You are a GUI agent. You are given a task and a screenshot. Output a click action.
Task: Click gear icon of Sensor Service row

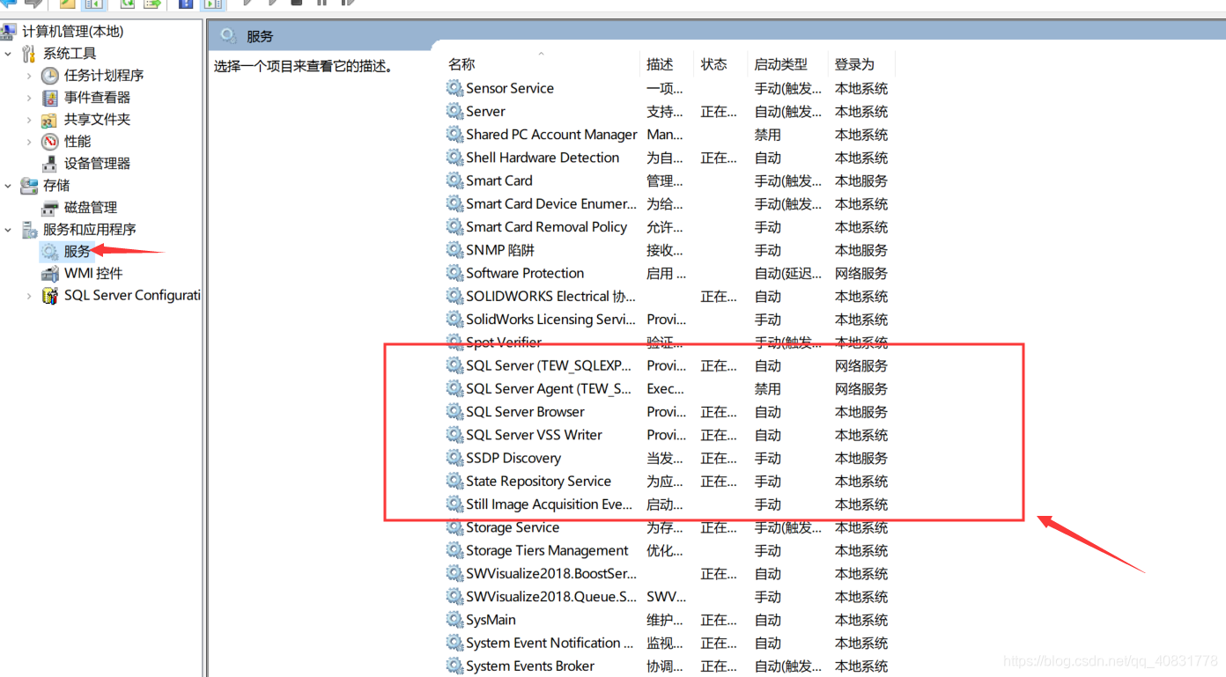(x=454, y=88)
